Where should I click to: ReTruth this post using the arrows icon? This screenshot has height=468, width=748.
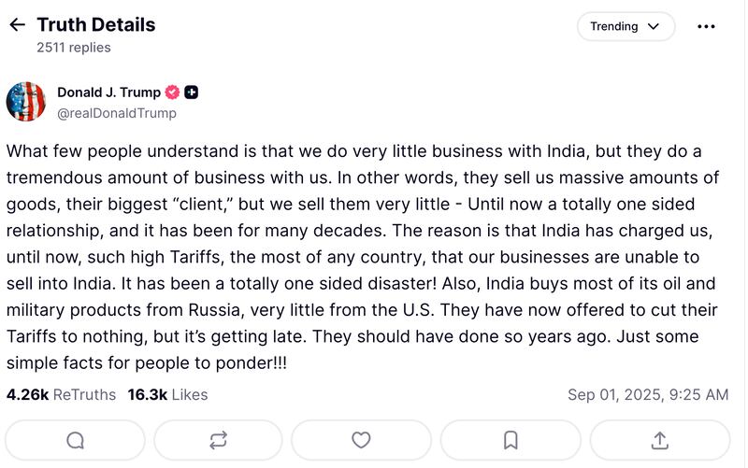tap(219, 440)
